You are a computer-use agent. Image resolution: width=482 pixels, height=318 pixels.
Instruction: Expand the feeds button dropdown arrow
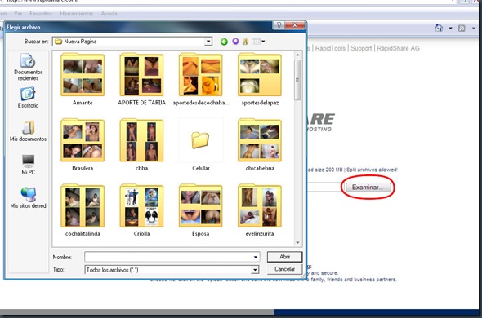pyautogui.click(x=474, y=29)
